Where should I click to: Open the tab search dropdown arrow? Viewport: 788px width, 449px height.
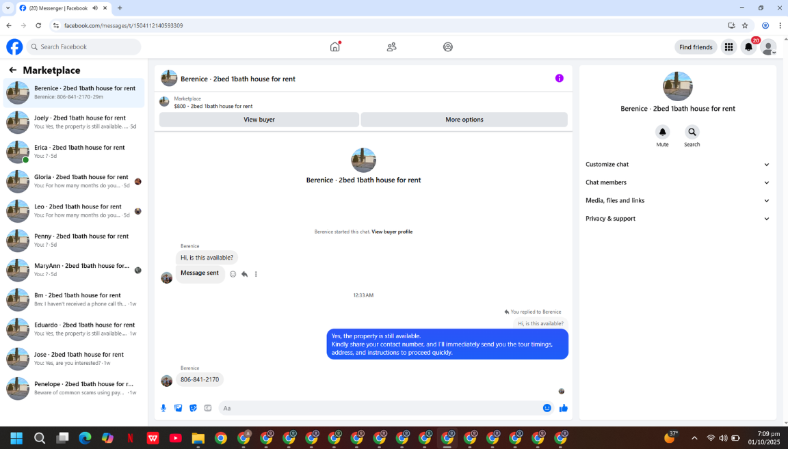coord(8,8)
